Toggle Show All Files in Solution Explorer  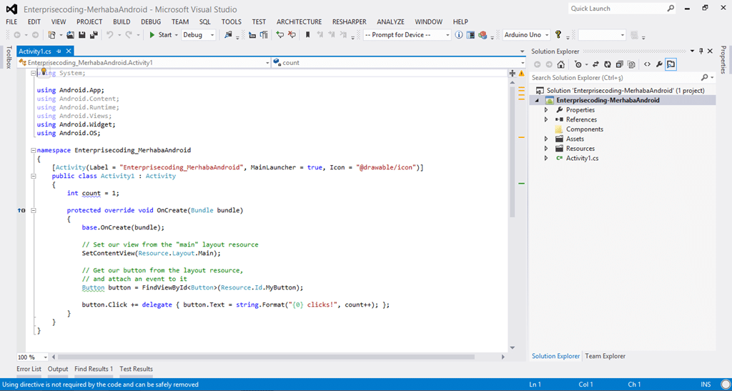coord(631,64)
